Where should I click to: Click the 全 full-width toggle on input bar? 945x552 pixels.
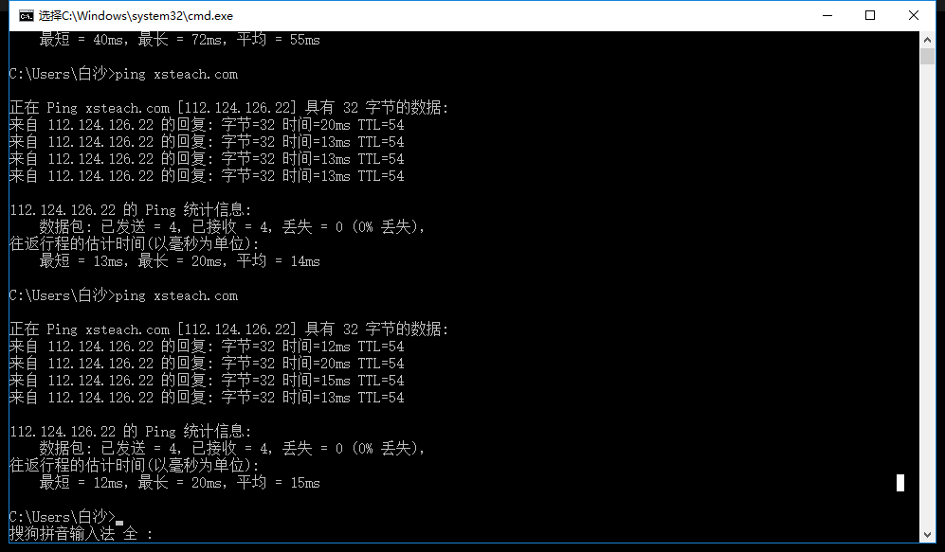(x=130, y=533)
